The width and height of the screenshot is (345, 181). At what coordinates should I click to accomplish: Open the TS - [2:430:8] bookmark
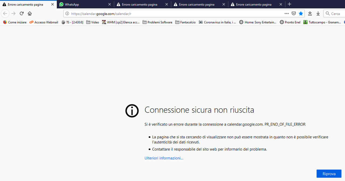(x=72, y=22)
